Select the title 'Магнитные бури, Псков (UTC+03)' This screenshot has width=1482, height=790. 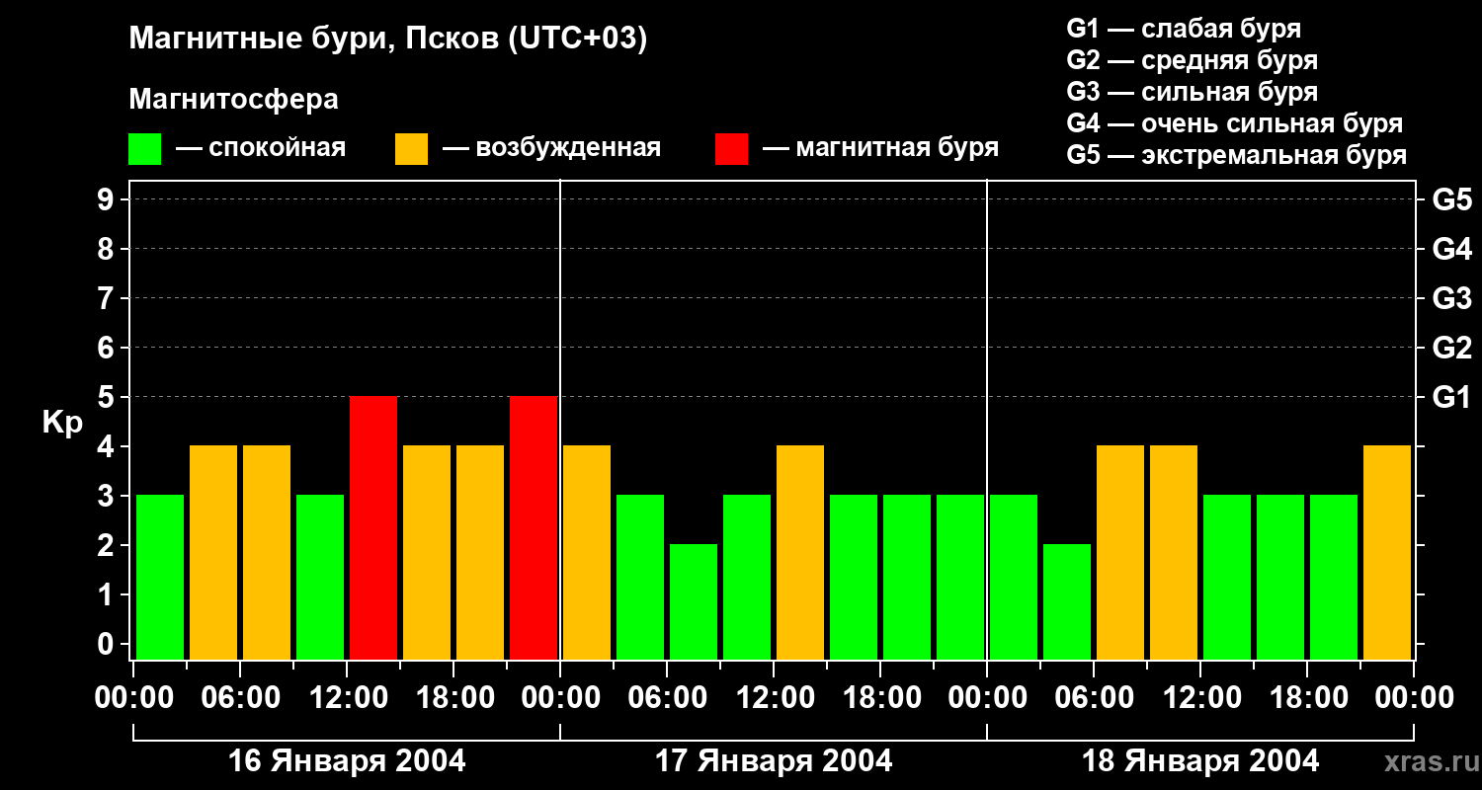tap(388, 39)
